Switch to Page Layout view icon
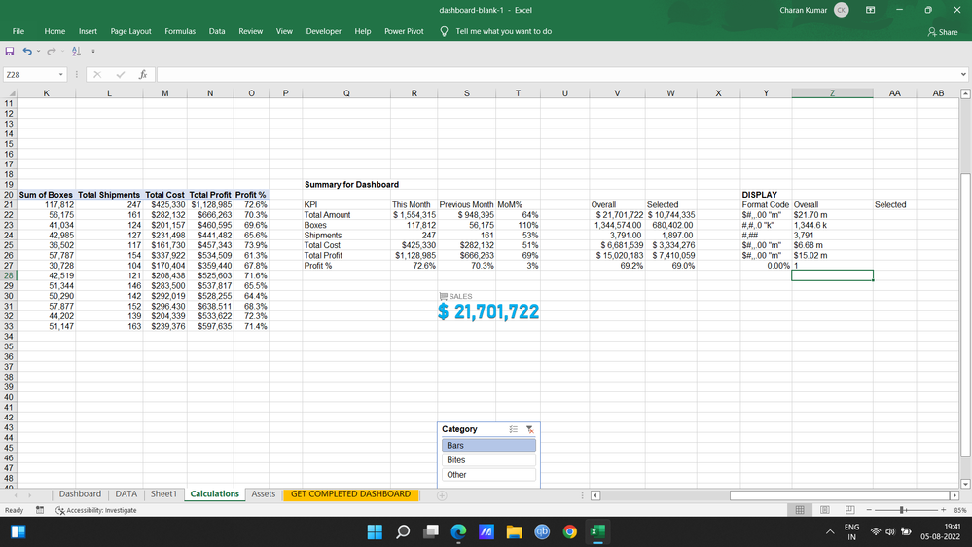This screenshot has height=547, width=972. pos(825,510)
